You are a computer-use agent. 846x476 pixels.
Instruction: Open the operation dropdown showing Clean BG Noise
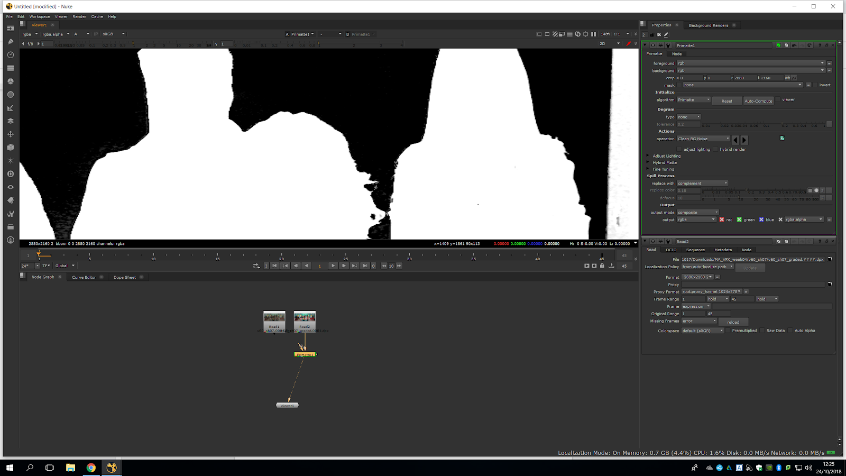[703, 139]
